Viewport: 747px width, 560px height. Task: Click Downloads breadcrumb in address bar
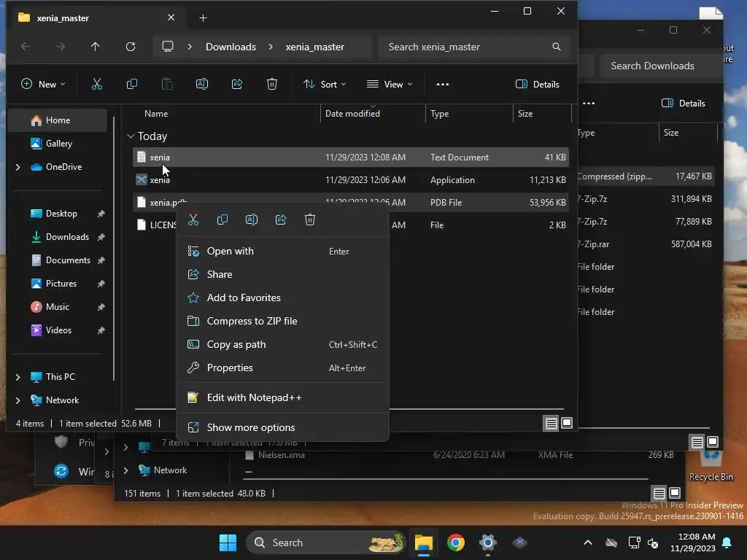(x=231, y=47)
